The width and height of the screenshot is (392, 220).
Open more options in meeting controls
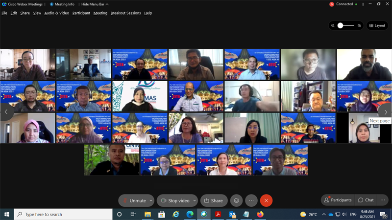tap(251, 200)
